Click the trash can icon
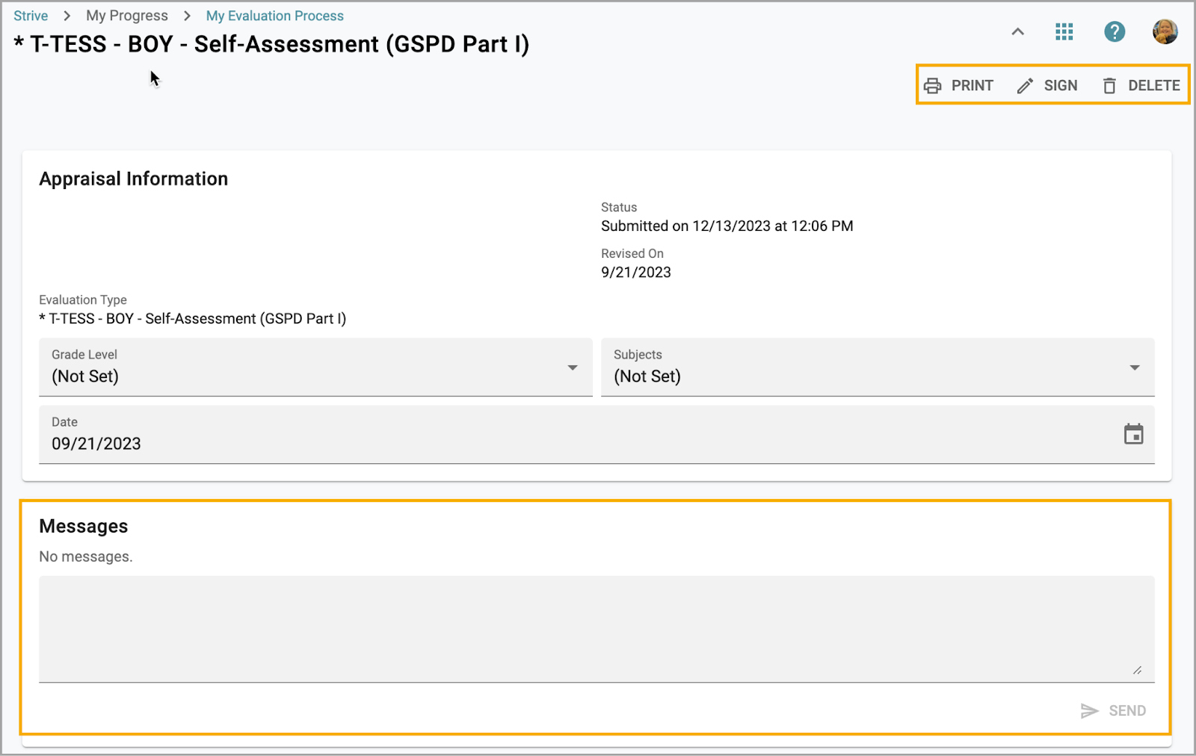This screenshot has width=1196, height=756. (x=1109, y=86)
